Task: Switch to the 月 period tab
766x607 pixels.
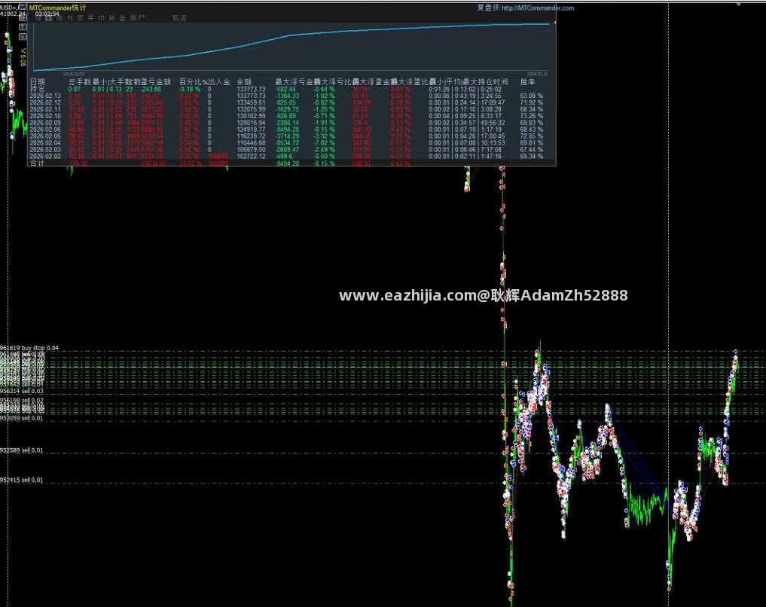Action: [x=70, y=17]
